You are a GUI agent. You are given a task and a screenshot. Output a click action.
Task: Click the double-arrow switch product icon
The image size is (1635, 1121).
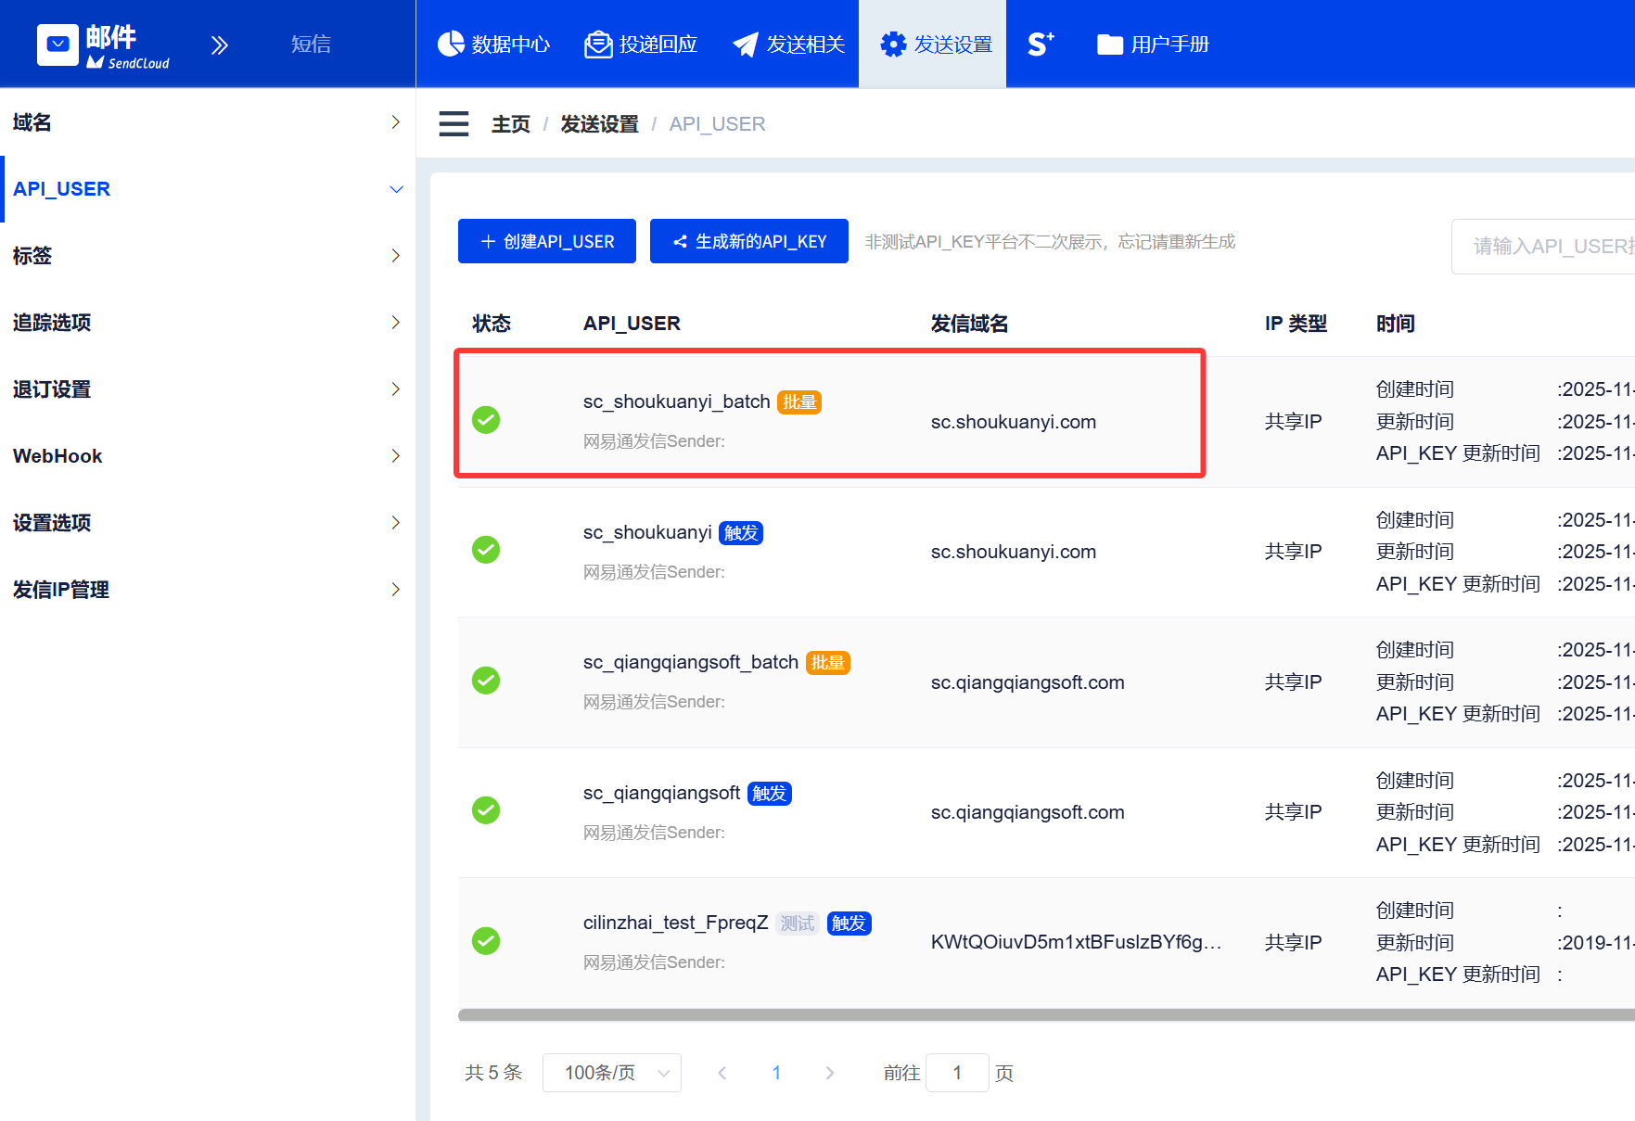pos(219,45)
